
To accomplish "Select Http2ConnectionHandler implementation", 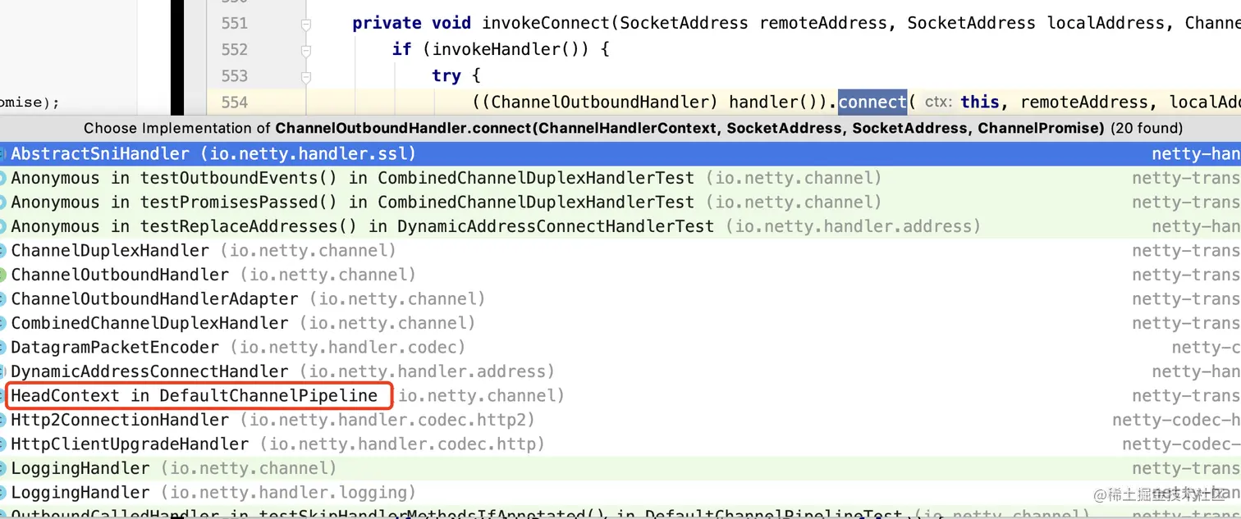I will click(620, 420).
